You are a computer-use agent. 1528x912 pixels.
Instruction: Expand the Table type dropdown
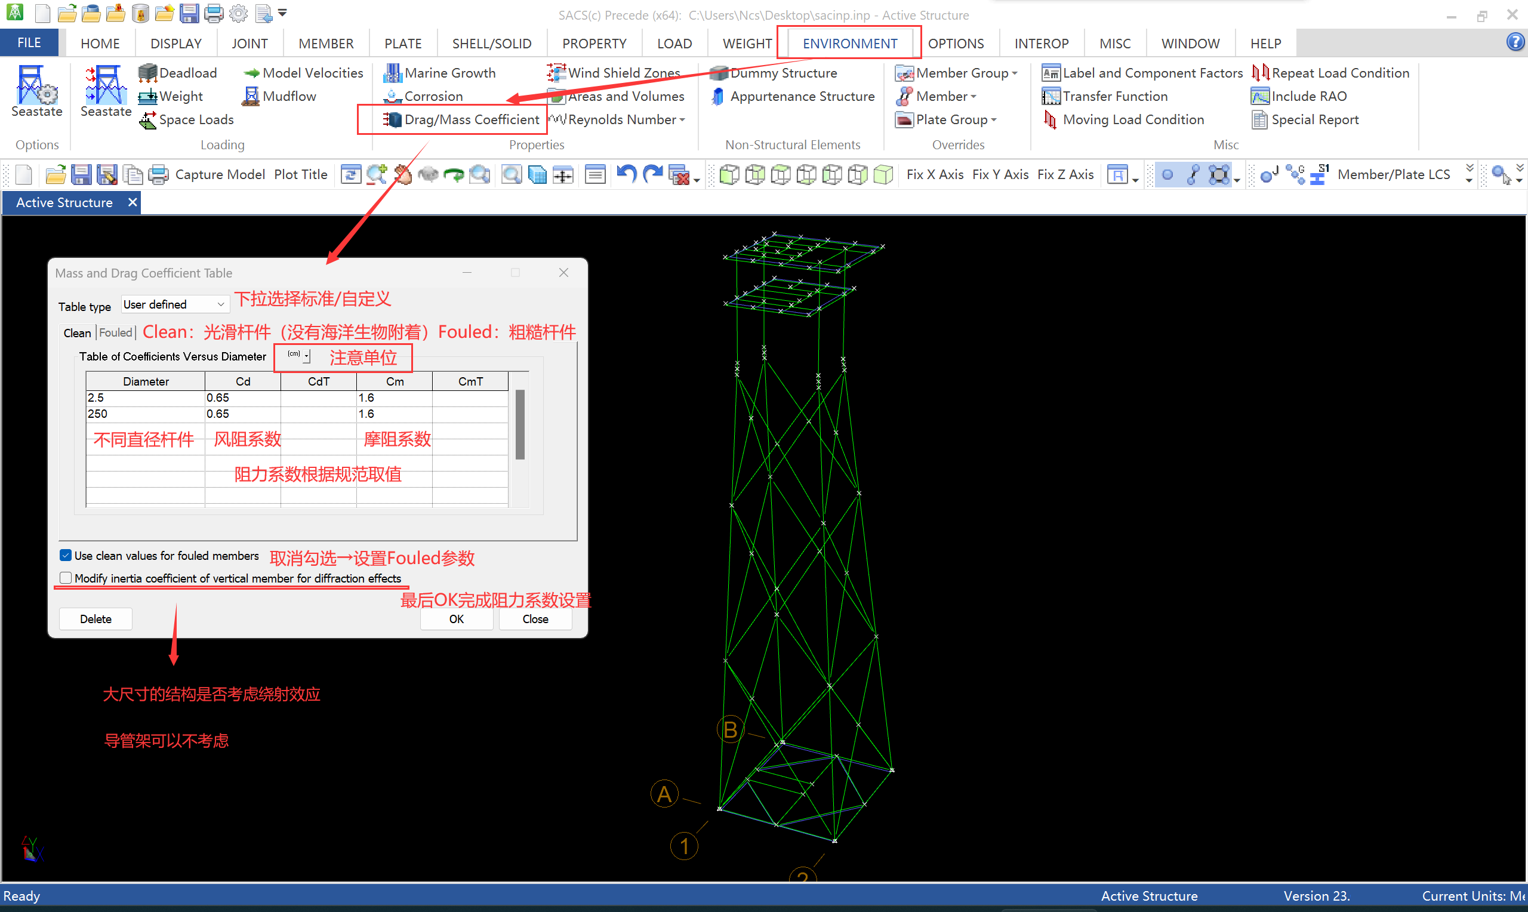(220, 305)
